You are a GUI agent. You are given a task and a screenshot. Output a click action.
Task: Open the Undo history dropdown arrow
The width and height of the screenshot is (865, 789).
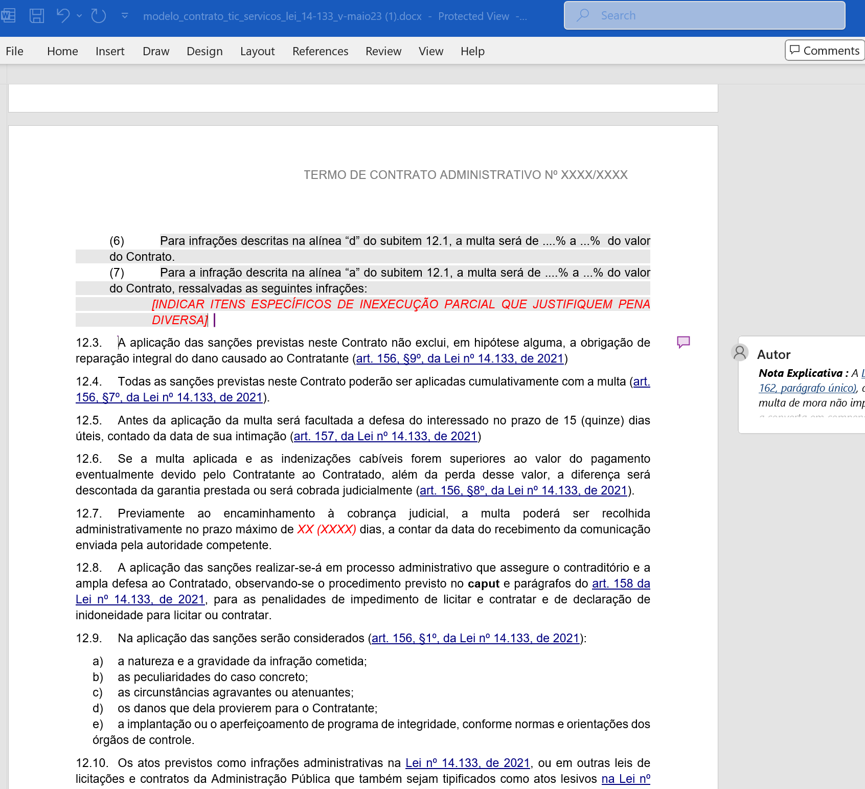tap(79, 16)
